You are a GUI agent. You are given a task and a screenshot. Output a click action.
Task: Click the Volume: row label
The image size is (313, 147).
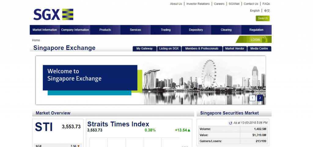point(205,129)
